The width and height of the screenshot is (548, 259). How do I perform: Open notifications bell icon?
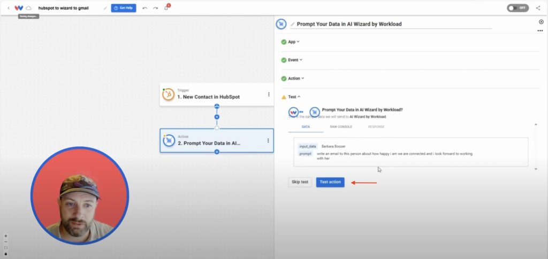166,8
